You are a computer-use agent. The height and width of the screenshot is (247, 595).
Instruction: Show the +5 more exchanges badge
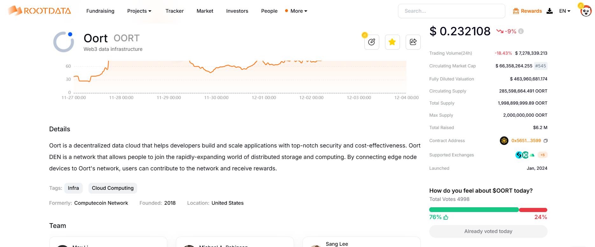(x=542, y=155)
